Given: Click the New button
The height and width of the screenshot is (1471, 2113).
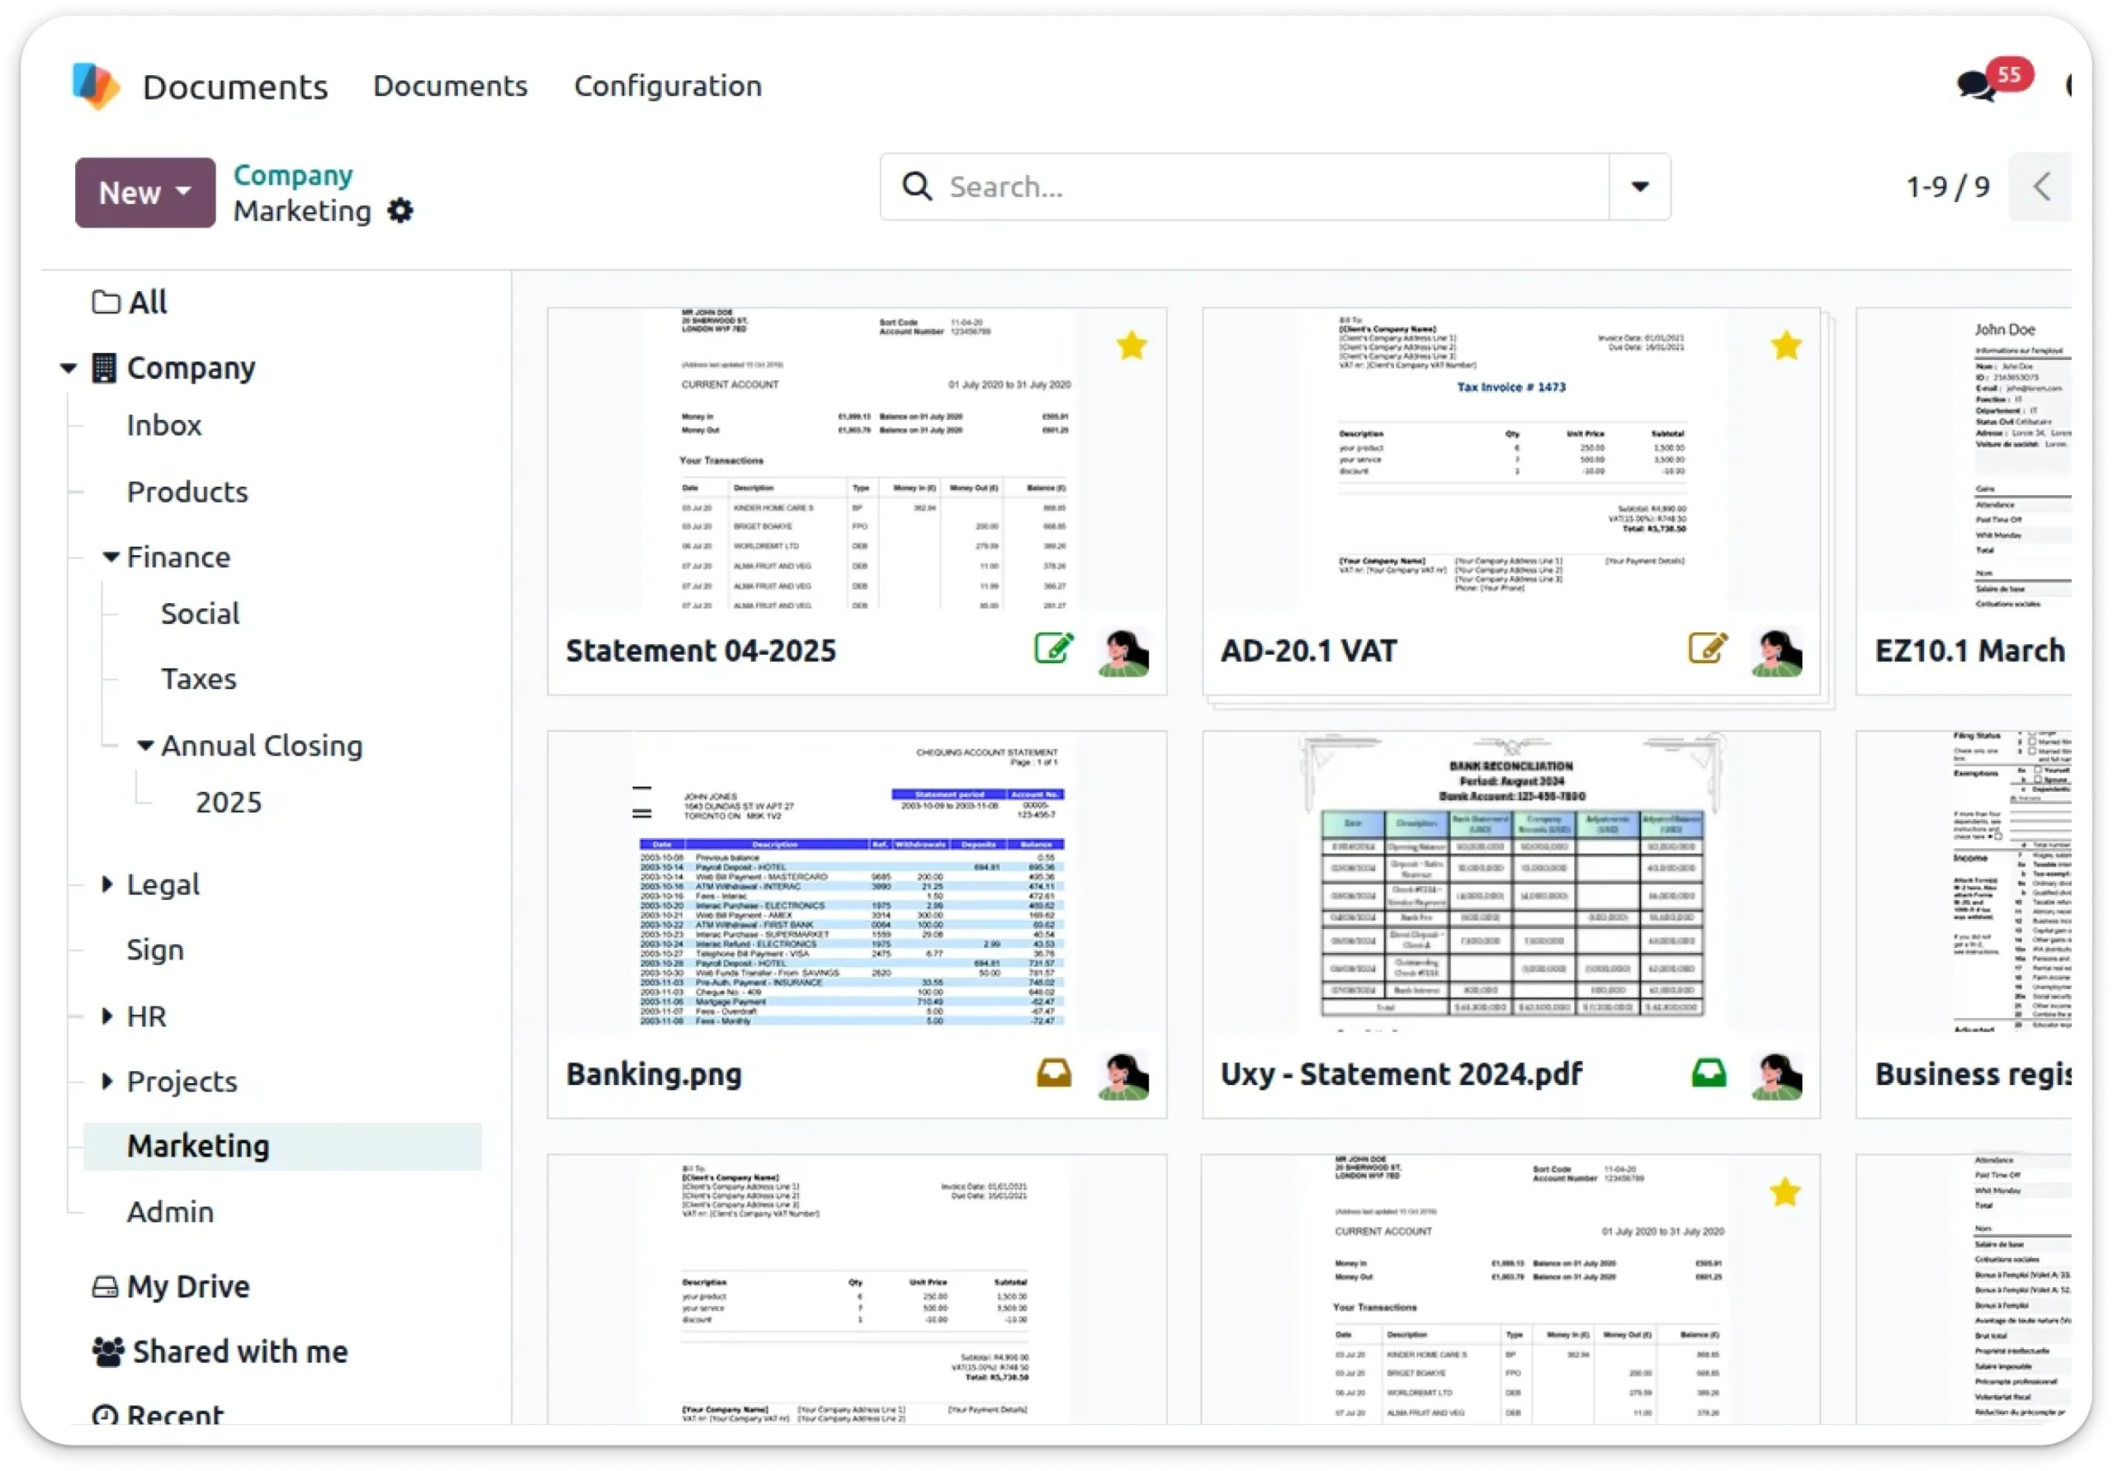Looking at the screenshot, I should click(x=144, y=192).
